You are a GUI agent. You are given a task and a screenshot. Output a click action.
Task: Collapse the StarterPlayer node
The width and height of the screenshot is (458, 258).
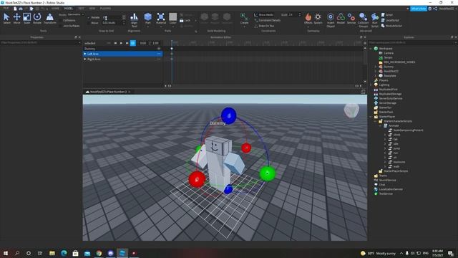(371, 116)
